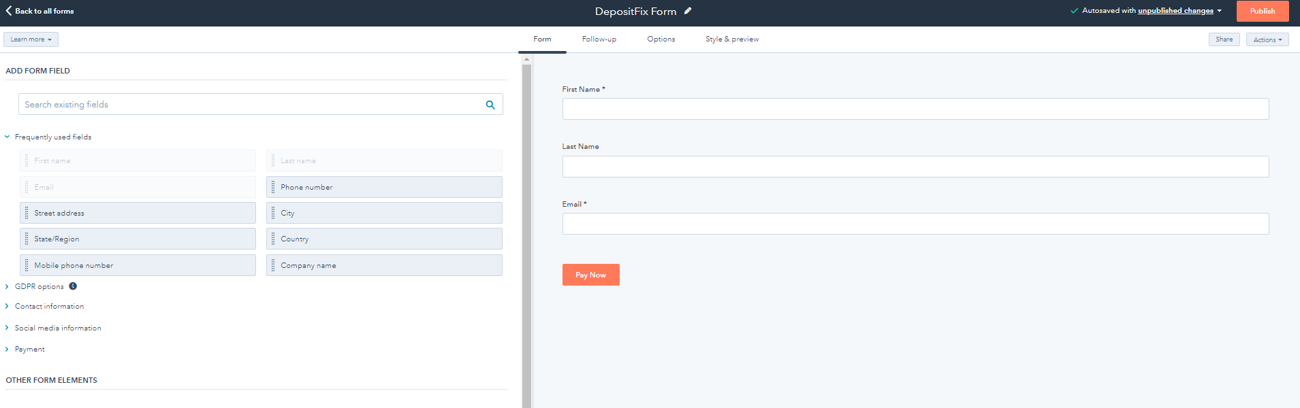Collapse Frequently used fields section
1300x408 pixels.
[x=7, y=137]
